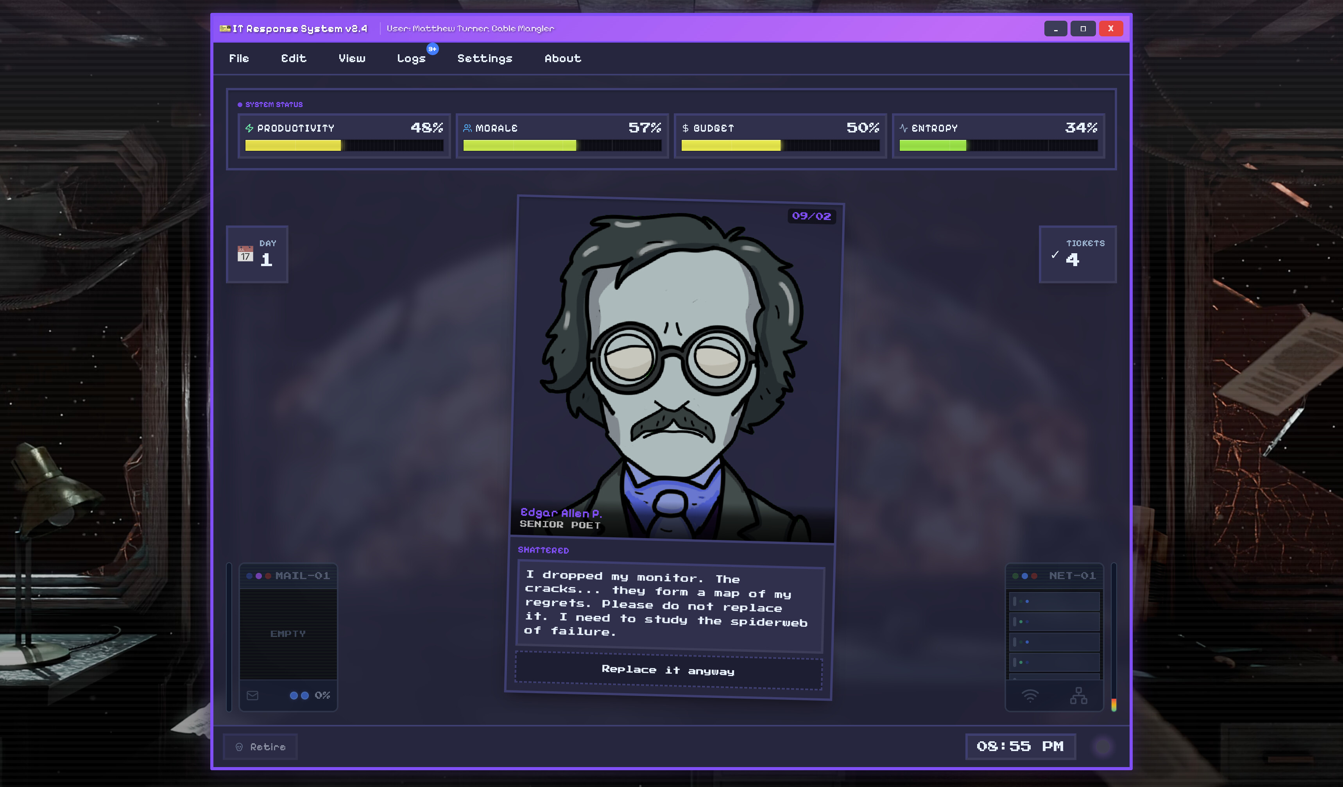Click the dollar Budget icon
Screen dimensions: 1343x787
[x=685, y=128]
